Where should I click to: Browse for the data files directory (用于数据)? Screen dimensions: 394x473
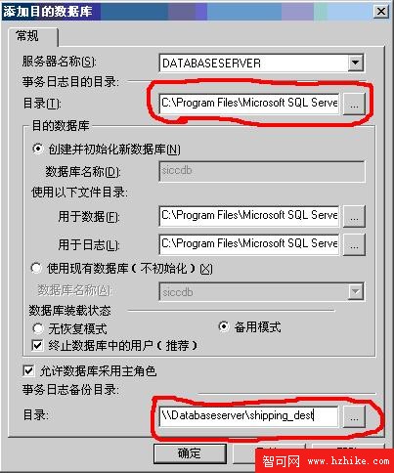coord(354,216)
